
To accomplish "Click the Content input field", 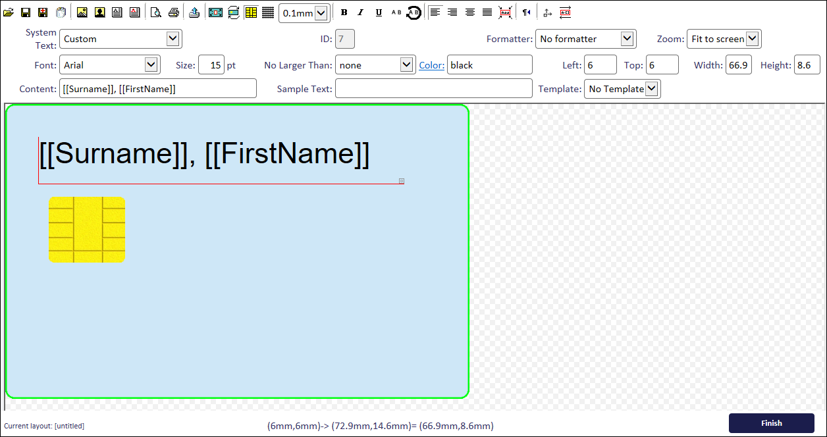I will [158, 89].
